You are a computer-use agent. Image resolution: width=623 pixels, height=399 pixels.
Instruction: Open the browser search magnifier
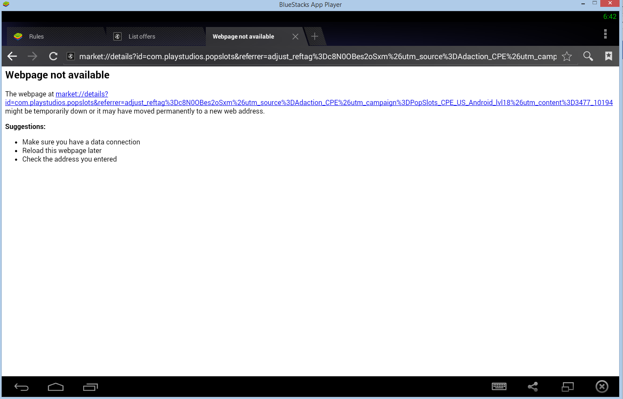point(588,56)
